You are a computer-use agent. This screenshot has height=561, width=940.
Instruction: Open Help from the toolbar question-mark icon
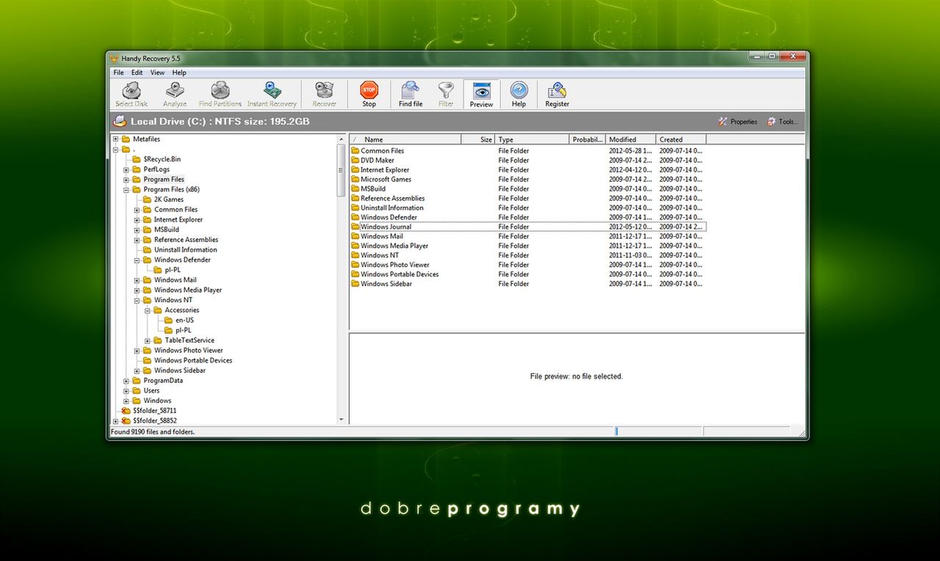click(x=518, y=90)
